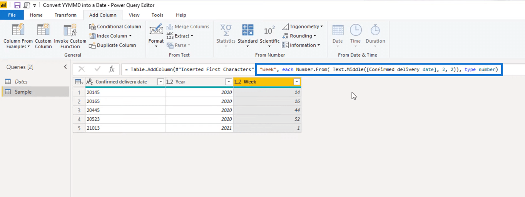Click the Save icon in title bar
525x197 pixels.
point(17,5)
